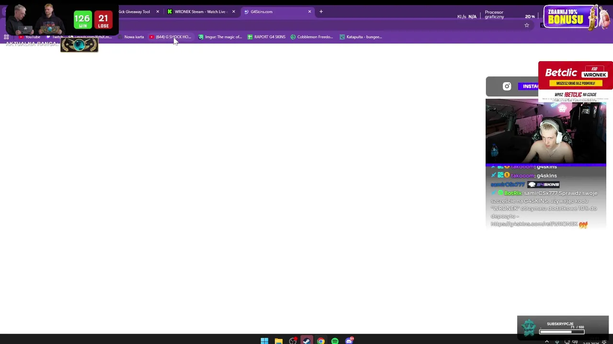Switch to WRONEK Stream Watch Live tab
613x344 pixels.
click(x=201, y=11)
